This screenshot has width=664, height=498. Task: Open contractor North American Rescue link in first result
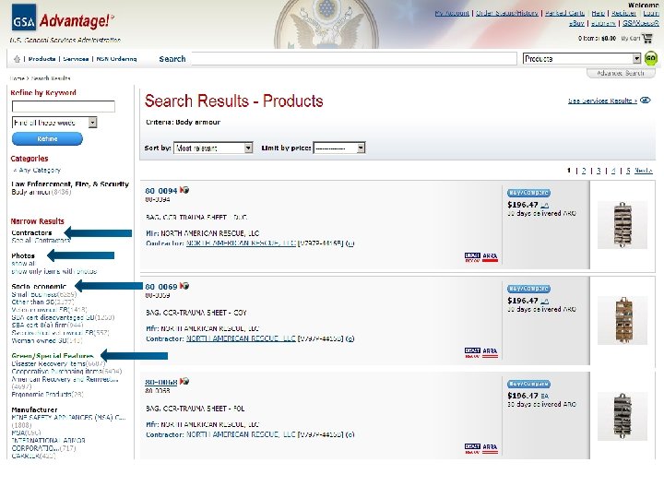point(241,243)
